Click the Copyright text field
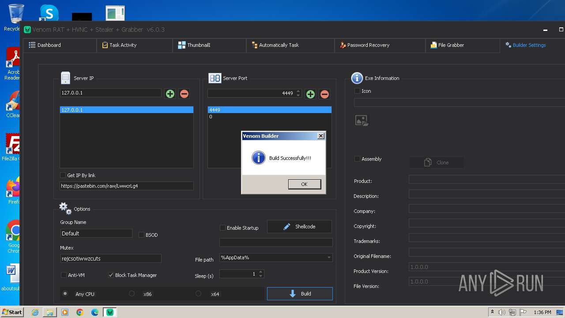This screenshot has width=565, height=318. [x=486, y=223]
